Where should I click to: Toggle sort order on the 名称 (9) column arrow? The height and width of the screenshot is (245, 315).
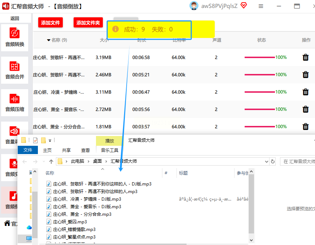(x=49, y=40)
